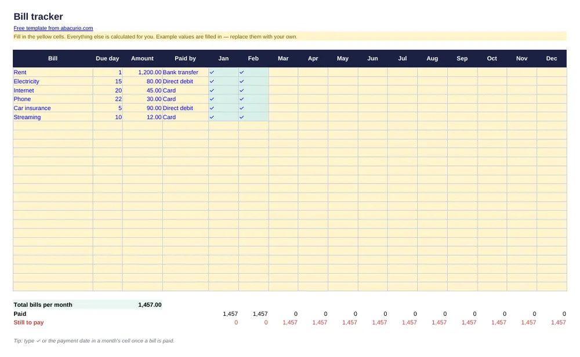
Task: Select the Amount column header
Action: 143,58
